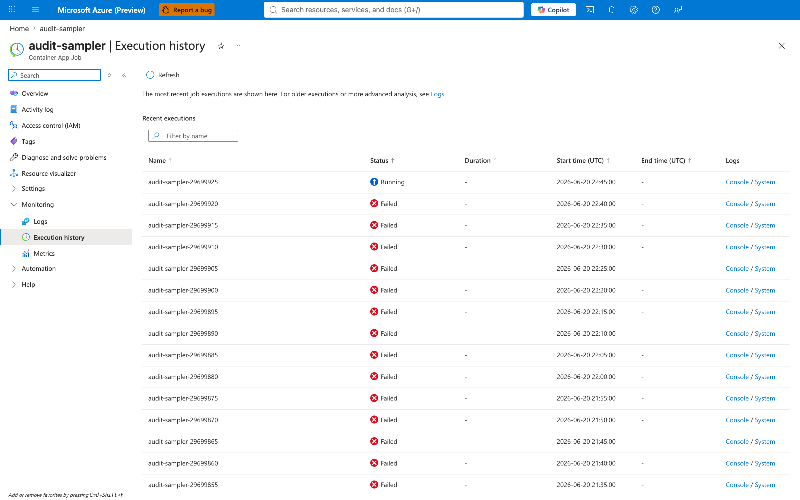800x500 pixels.
Task: Open the hamburger portal menu
Action: tap(36, 10)
